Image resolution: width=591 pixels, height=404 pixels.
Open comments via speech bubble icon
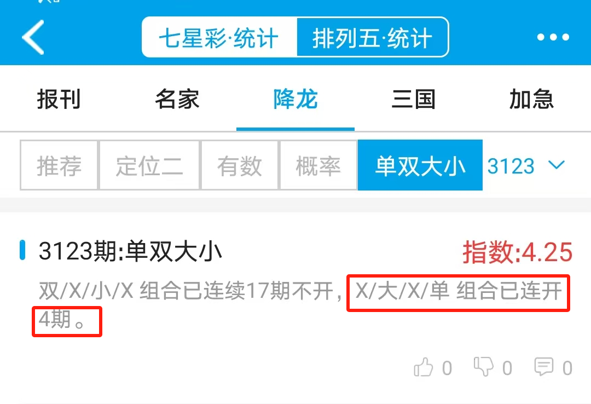pos(544,366)
